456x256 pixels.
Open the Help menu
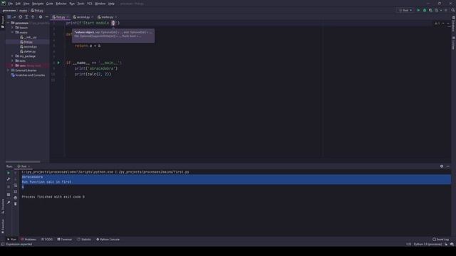pos(111,4)
